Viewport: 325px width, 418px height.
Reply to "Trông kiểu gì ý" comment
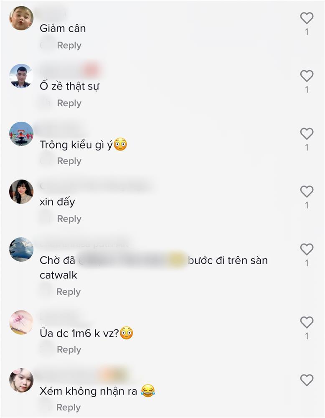(69, 161)
